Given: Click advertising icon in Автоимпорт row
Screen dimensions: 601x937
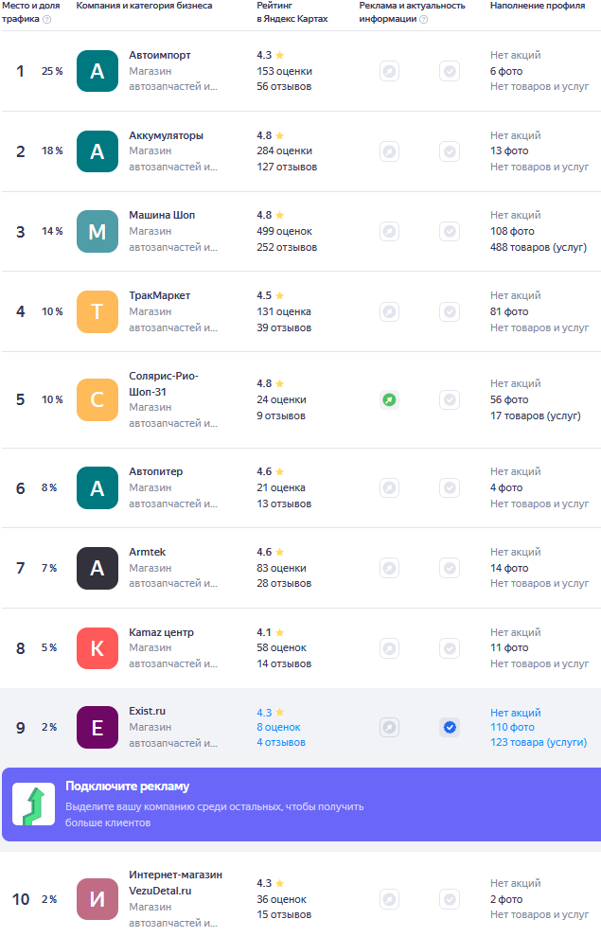Looking at the screenshot, I should (389, 71).
